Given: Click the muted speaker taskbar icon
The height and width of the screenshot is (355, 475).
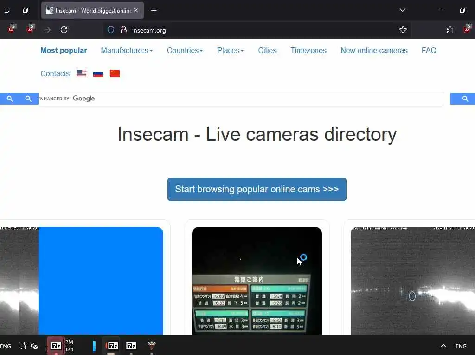Looking at the screenshot, I should pyautogui.click(x=34, y=346).
